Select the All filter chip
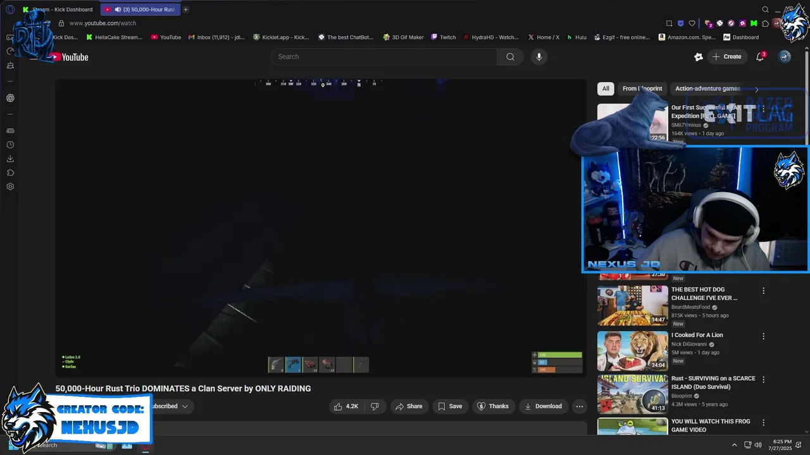The height and width of the screenshot is (455, 810). point(606,89)
